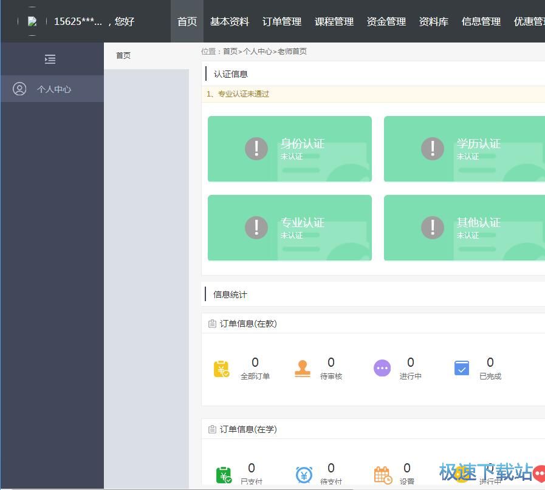Click the 待审核 orange stamp icon
545x490 pixels.
(302, 369)
